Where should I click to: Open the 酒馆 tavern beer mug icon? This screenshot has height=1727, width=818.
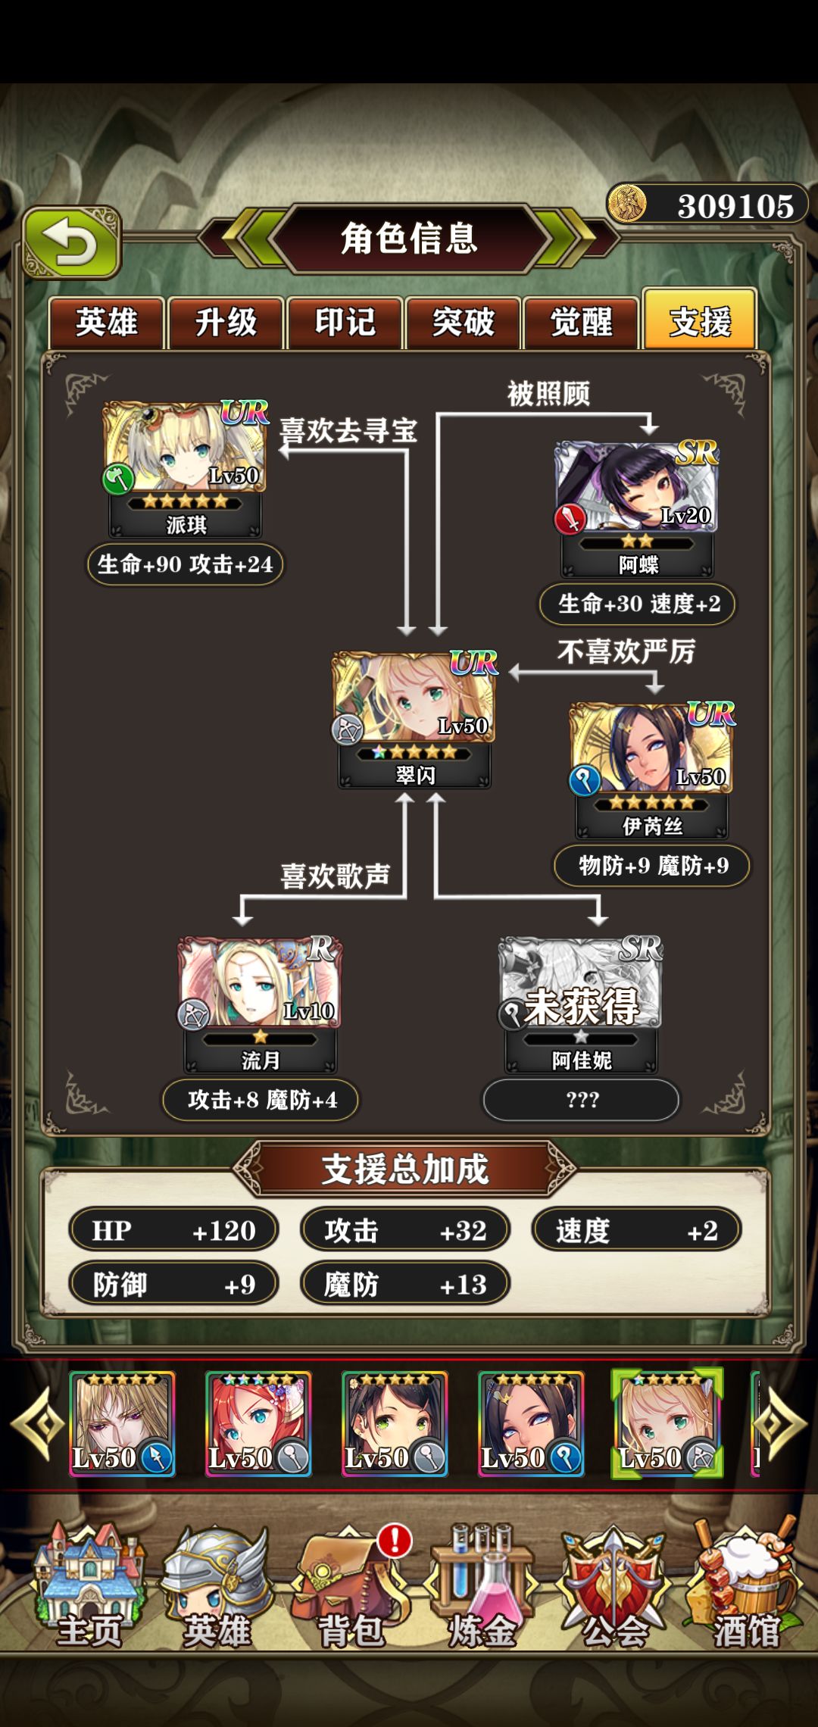(x=745, y=1585)
